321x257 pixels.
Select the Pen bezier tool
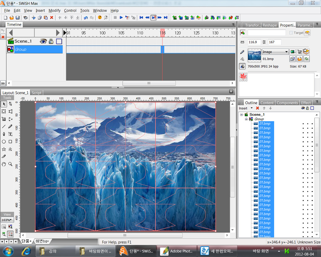tap(4, 134)
